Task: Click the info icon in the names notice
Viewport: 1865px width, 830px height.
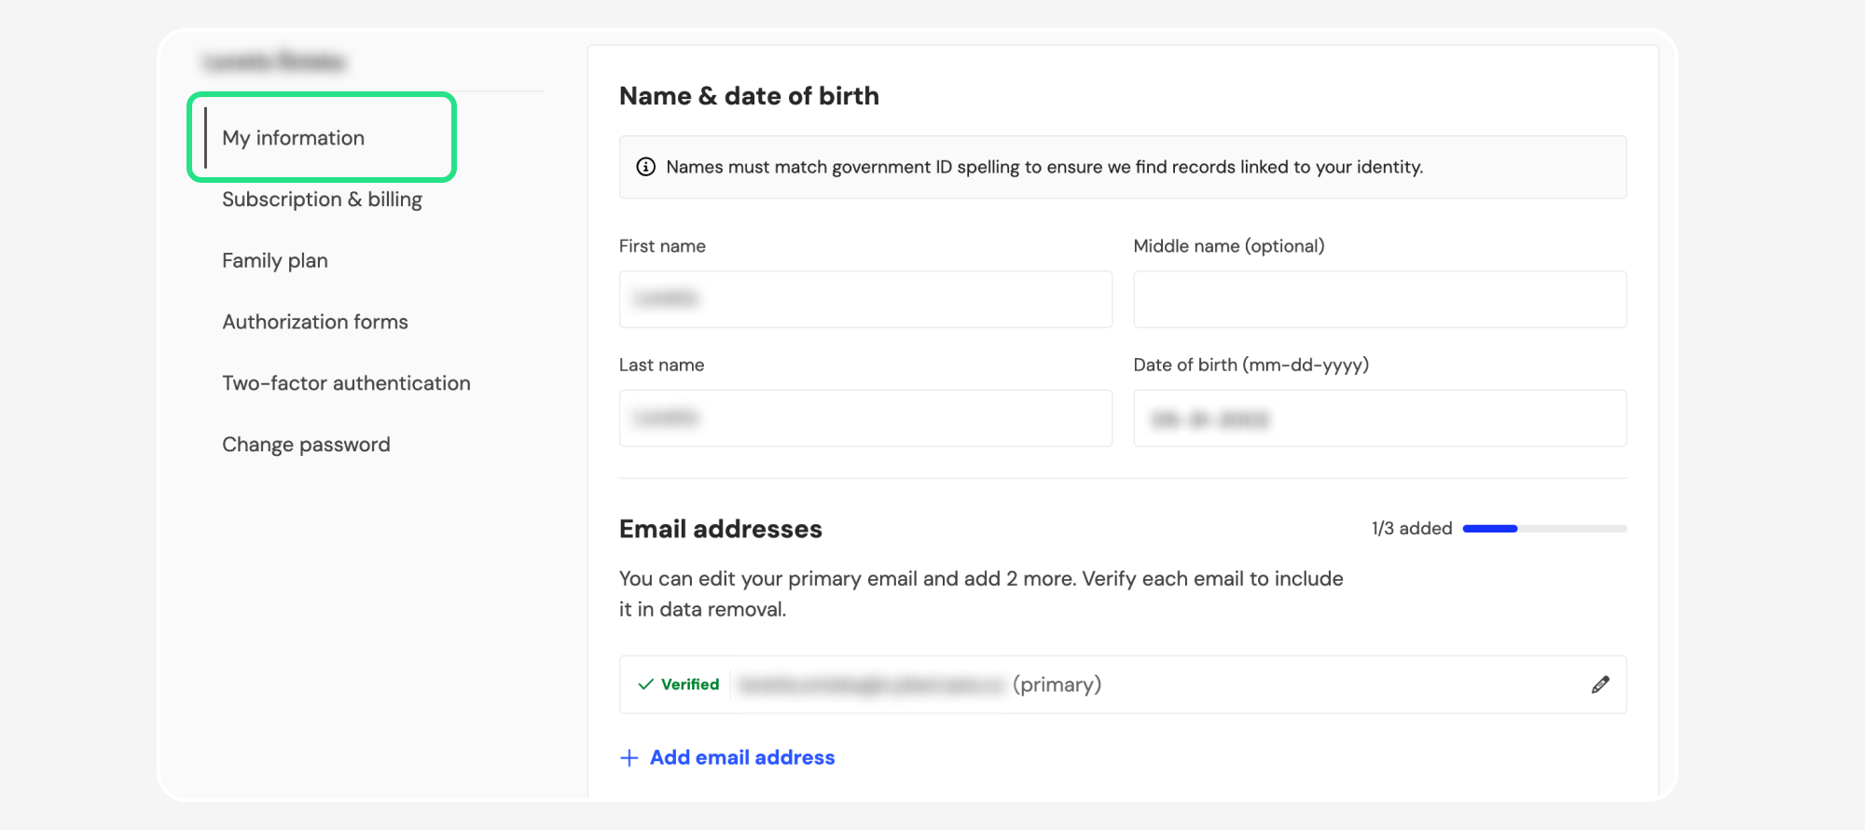Action: coord(645,167)
